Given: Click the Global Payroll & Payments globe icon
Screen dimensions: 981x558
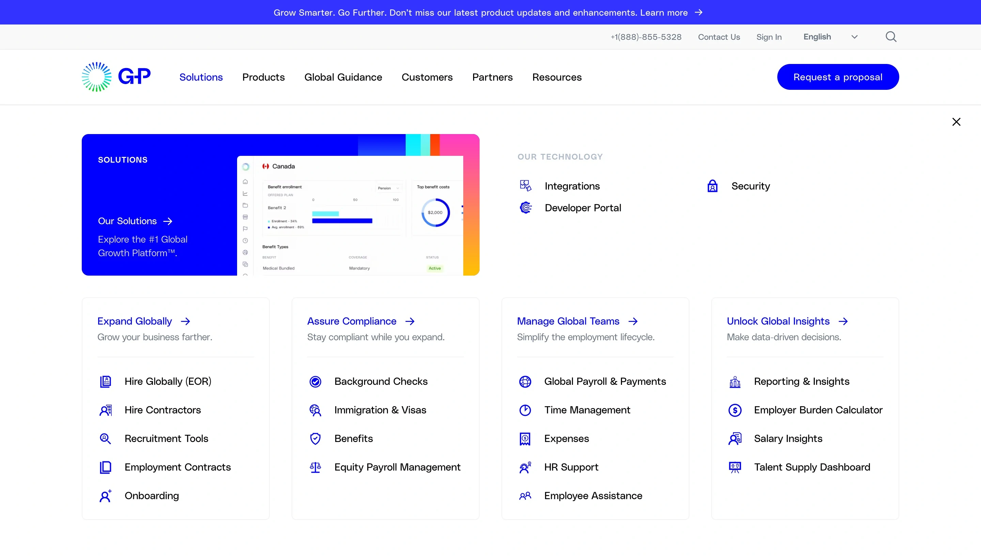Looking at the screenshot, I should click(525, 381).
